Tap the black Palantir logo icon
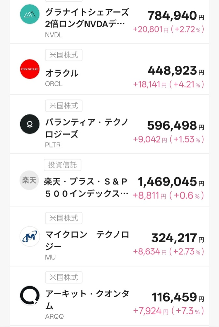Viewport: 219px width, 327px height. [x=30, y=124]
